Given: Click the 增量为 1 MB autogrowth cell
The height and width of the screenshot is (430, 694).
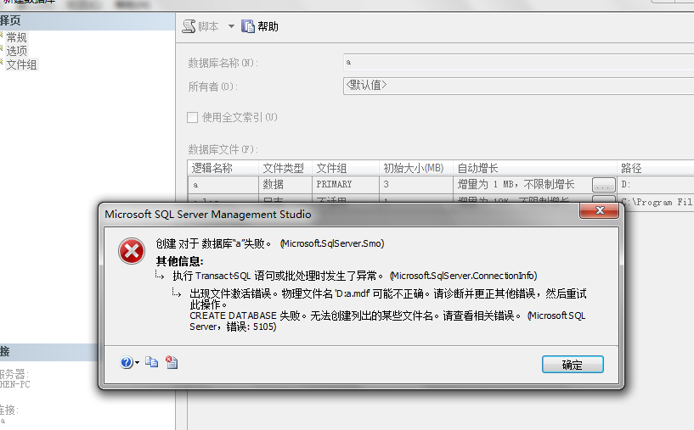Looking at the screenshot, I should (x=522, y=184).
